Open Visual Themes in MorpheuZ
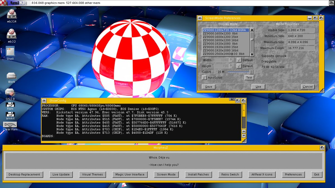335x188 pixels. point(92,174)
